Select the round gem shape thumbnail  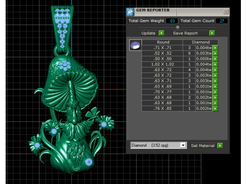[135, 45]
